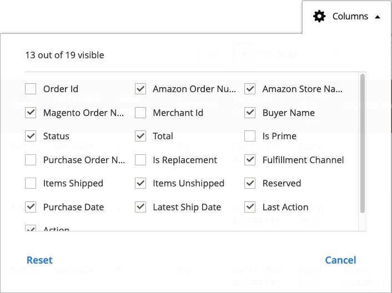Enable the Is Prime column

pyautogui.click(x=250, y=136)
